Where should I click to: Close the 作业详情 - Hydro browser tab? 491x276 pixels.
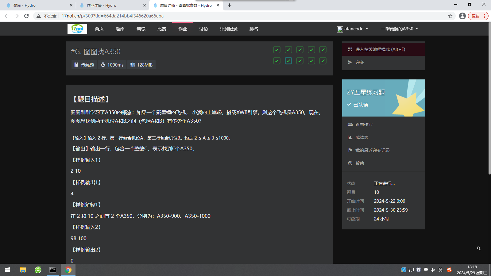pyautogui.click(x=145, y=5)
